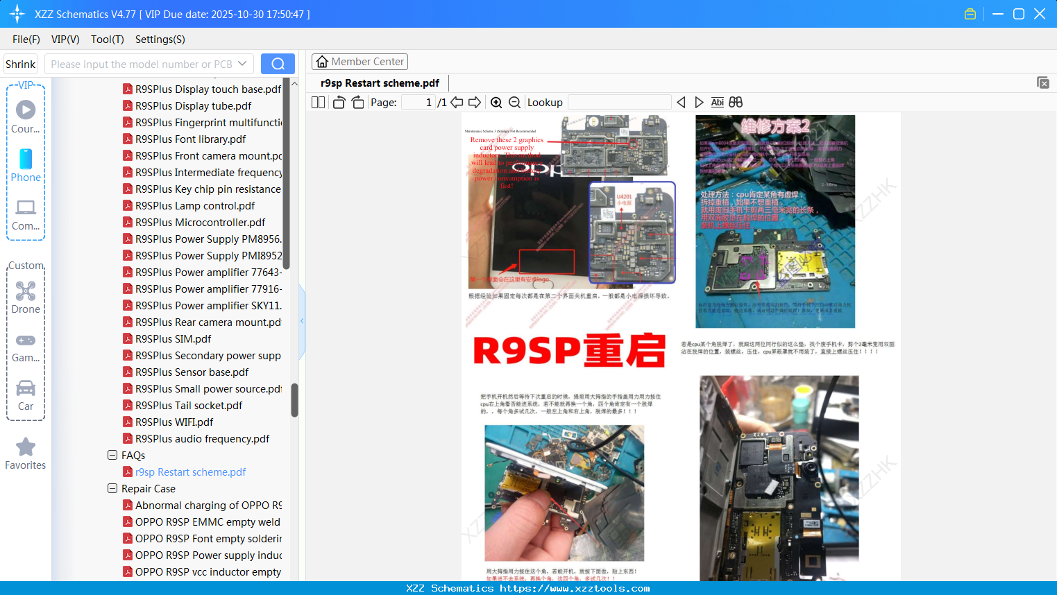Open the Tool(T) menu
Image resolution: width=1057 pixels, height=595 pixels.
pos(107,40)
